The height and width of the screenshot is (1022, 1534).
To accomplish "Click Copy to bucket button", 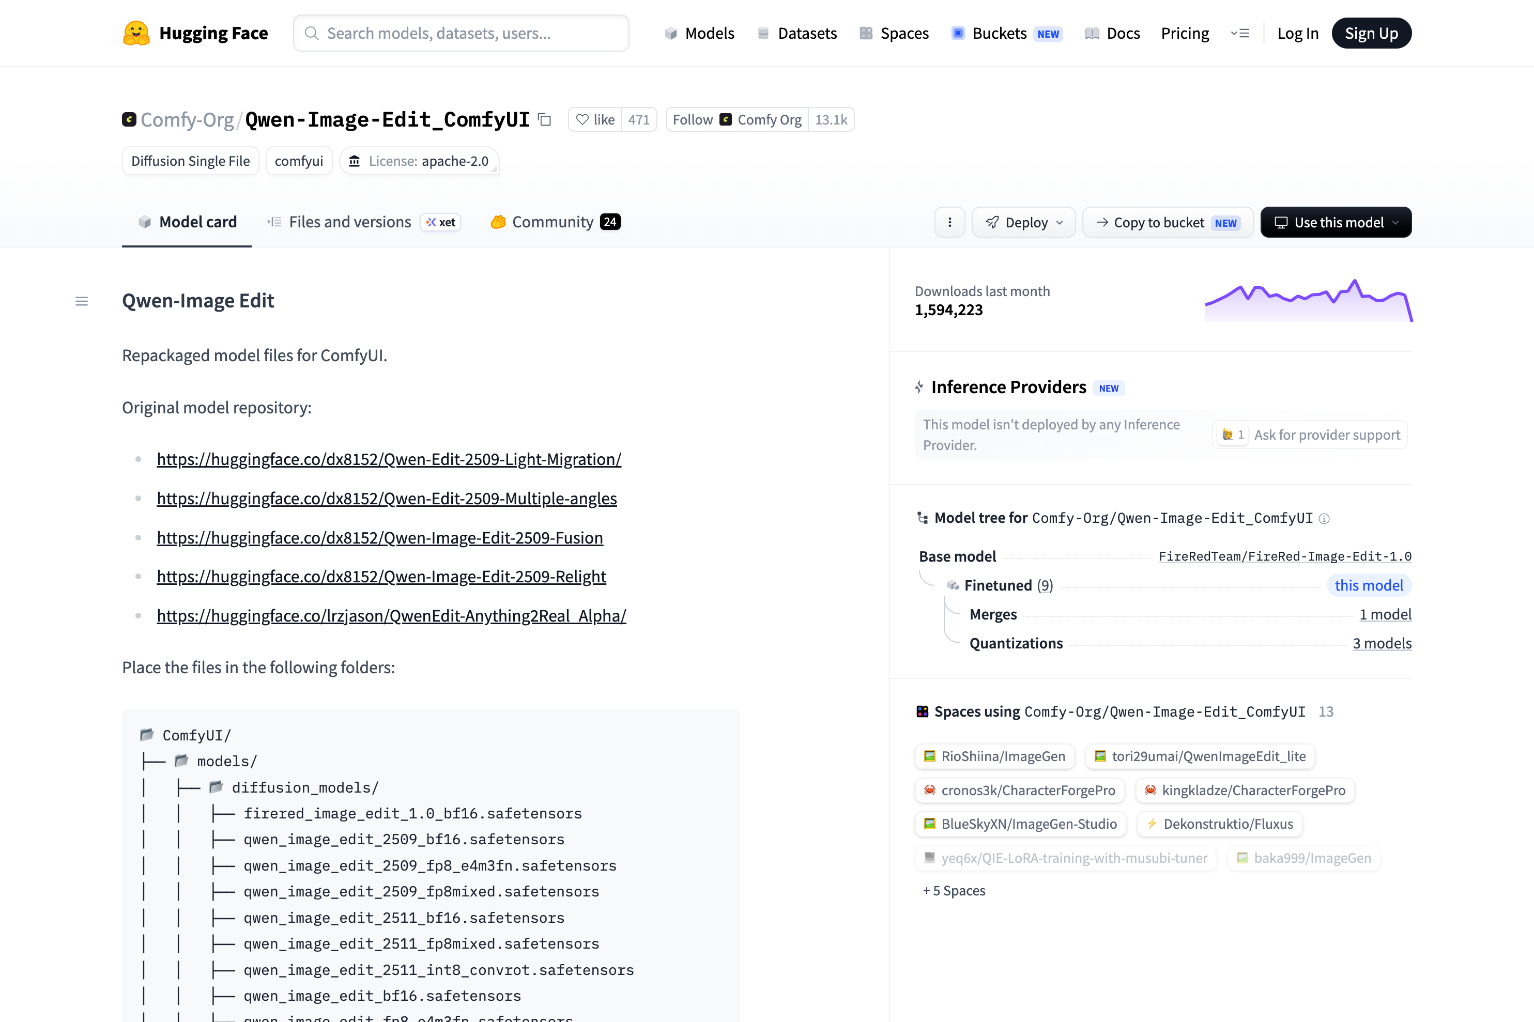I will (x=1168, y=222).
